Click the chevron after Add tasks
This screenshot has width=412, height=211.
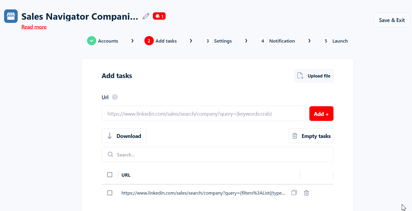[191, 41]
